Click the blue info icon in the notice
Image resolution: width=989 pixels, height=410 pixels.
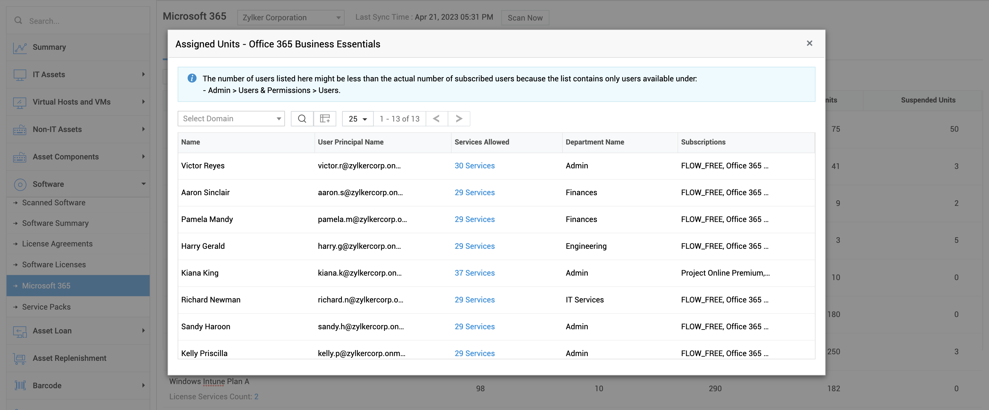pos(192,78)
